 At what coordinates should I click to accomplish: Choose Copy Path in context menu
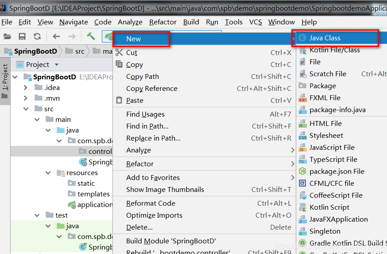205,76
